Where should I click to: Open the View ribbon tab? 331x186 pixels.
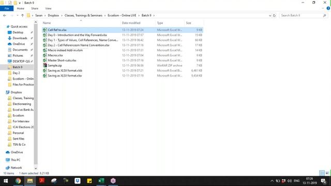pos(48,8)
